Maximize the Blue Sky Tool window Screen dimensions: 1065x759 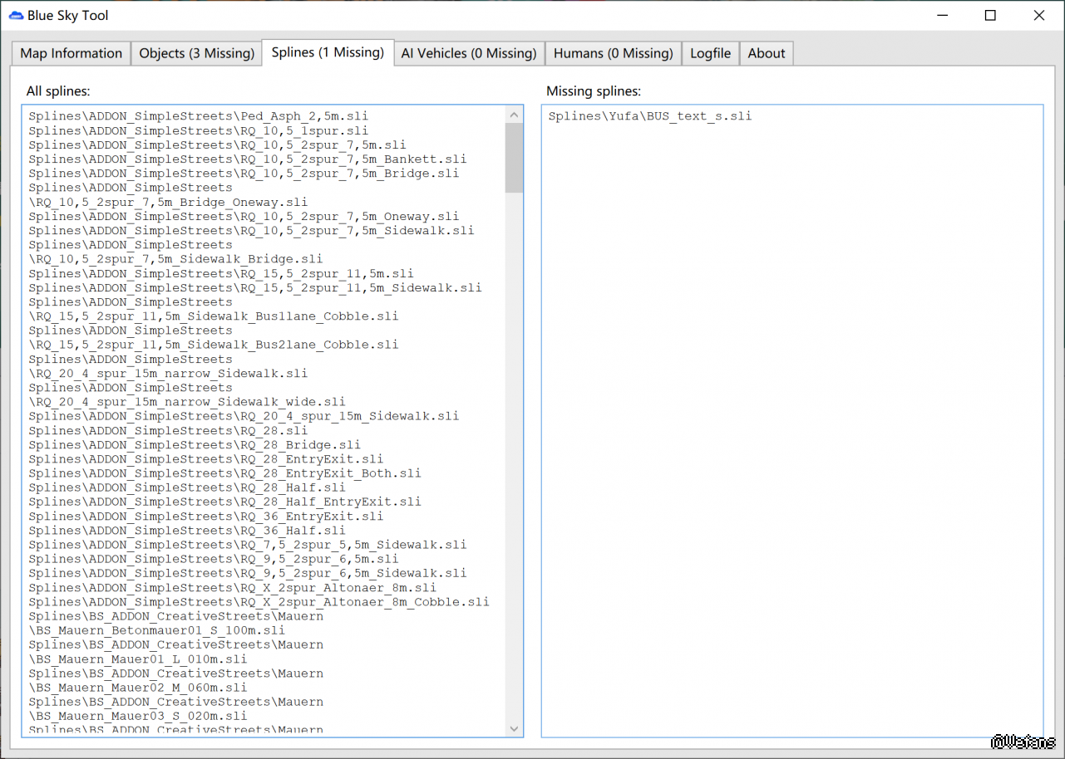(990, 16)
